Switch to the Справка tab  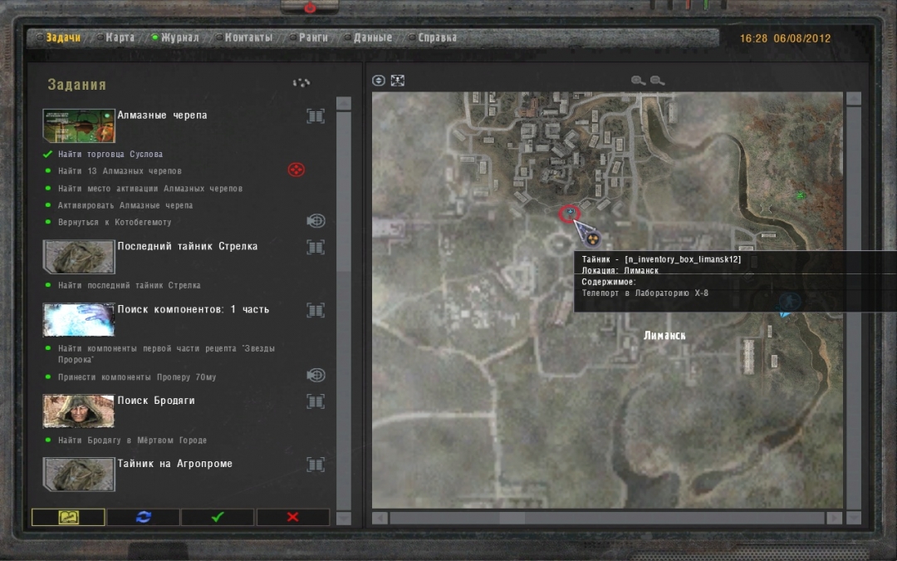coord(437,37)
